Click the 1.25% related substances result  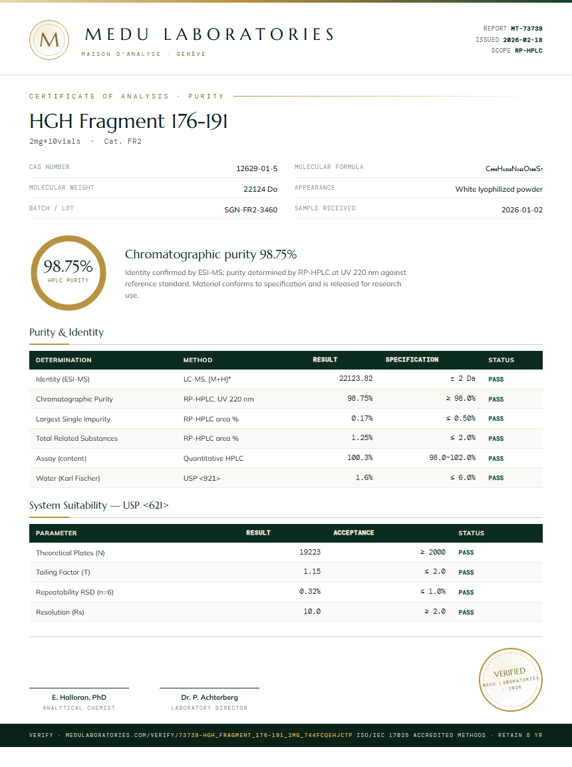pos(361,438)
